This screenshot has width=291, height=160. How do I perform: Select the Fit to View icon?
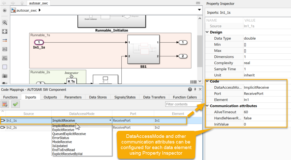5,31
